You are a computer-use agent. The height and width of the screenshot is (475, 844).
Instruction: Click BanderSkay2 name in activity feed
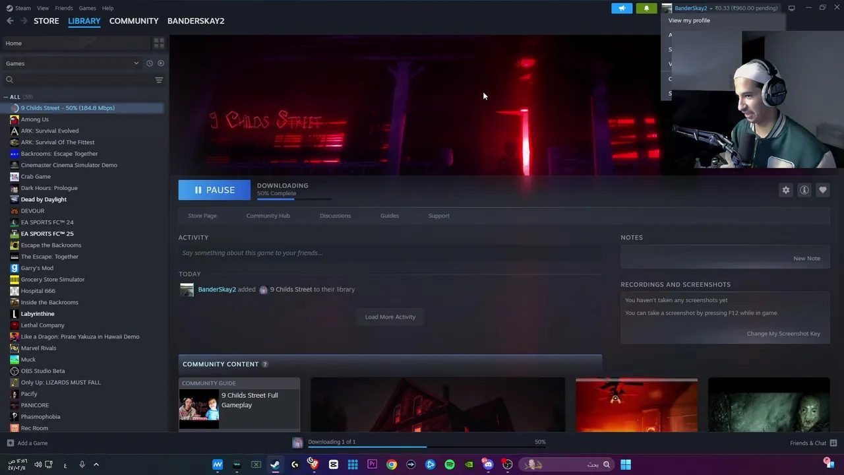(x=217, y=290)
